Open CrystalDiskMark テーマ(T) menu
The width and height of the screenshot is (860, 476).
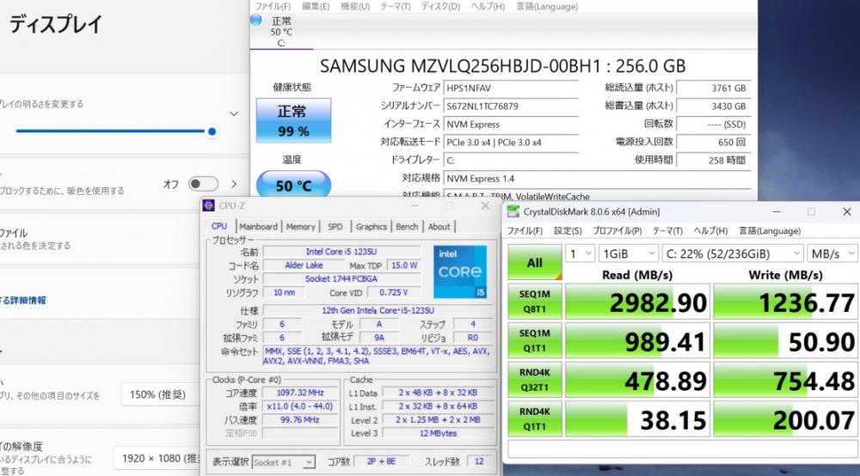pos(667,230)
